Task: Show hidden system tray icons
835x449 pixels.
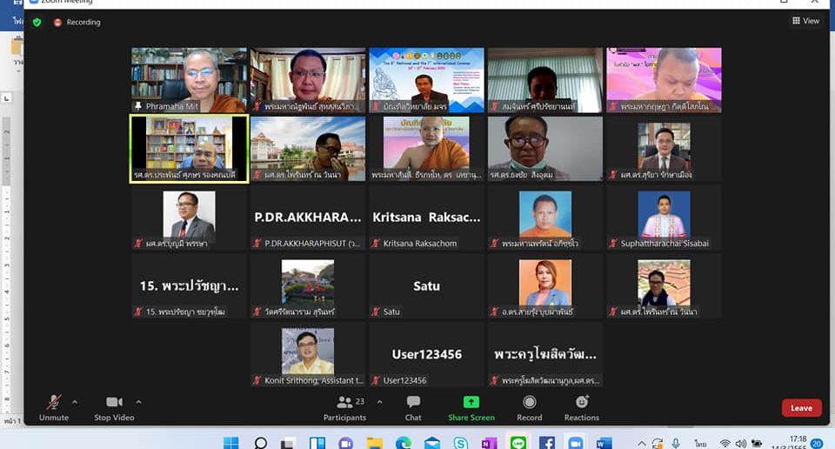Action: 642,444
